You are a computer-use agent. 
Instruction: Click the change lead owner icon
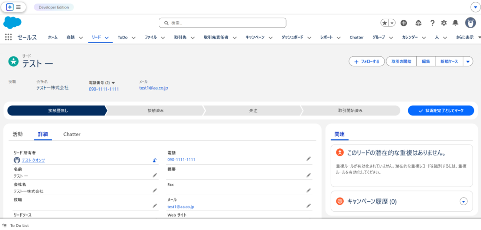(155, 160)
